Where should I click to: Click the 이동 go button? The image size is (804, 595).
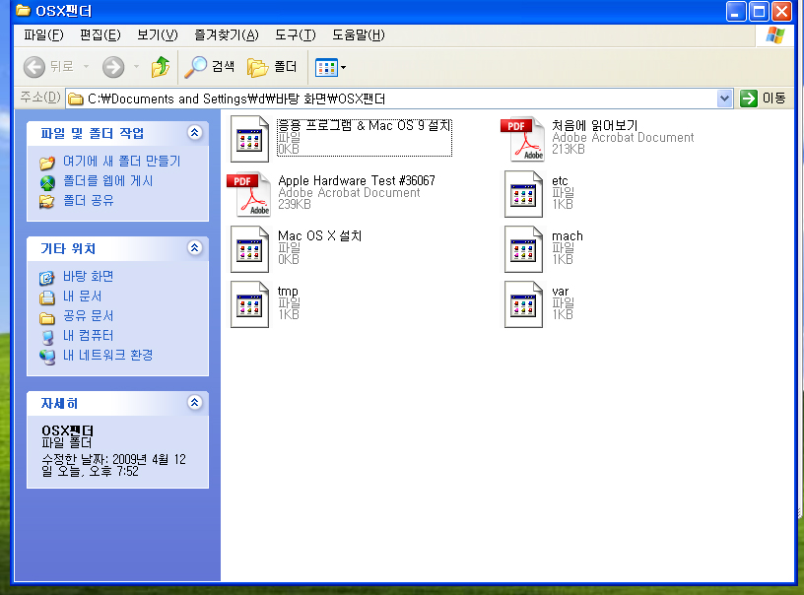[x=764, y=99]
